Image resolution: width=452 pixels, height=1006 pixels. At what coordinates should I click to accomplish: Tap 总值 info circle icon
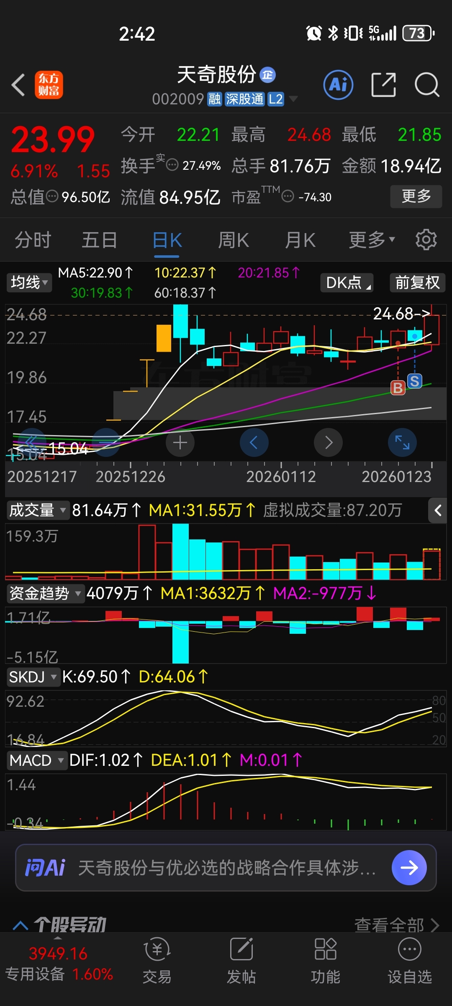(x=52, y=196)
